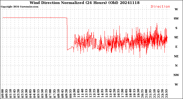Screen dimensions: 183x99
Task: Click the '10:30' time tick label
Action: (74, 94)
